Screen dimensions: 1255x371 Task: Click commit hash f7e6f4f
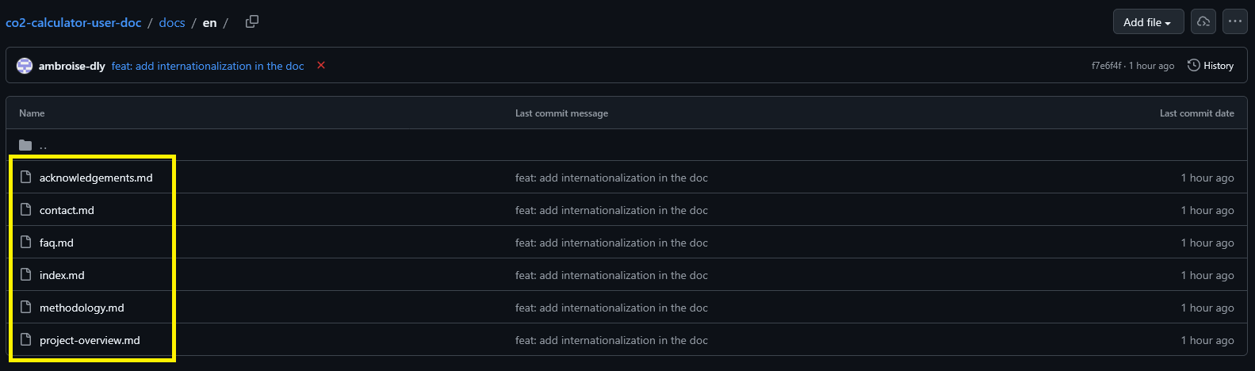[x=1106, y=66]
